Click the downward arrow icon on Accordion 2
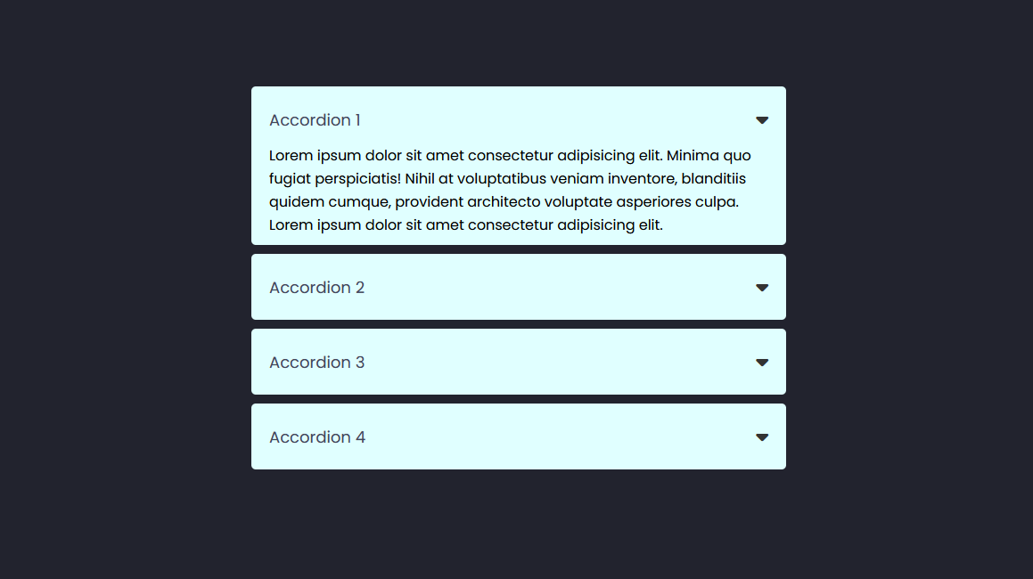Screen dimensions: 1033x579 click(x=762, y=288)
